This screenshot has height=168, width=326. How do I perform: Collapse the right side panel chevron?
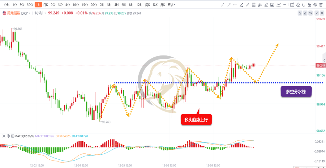[x=324, y=60]
